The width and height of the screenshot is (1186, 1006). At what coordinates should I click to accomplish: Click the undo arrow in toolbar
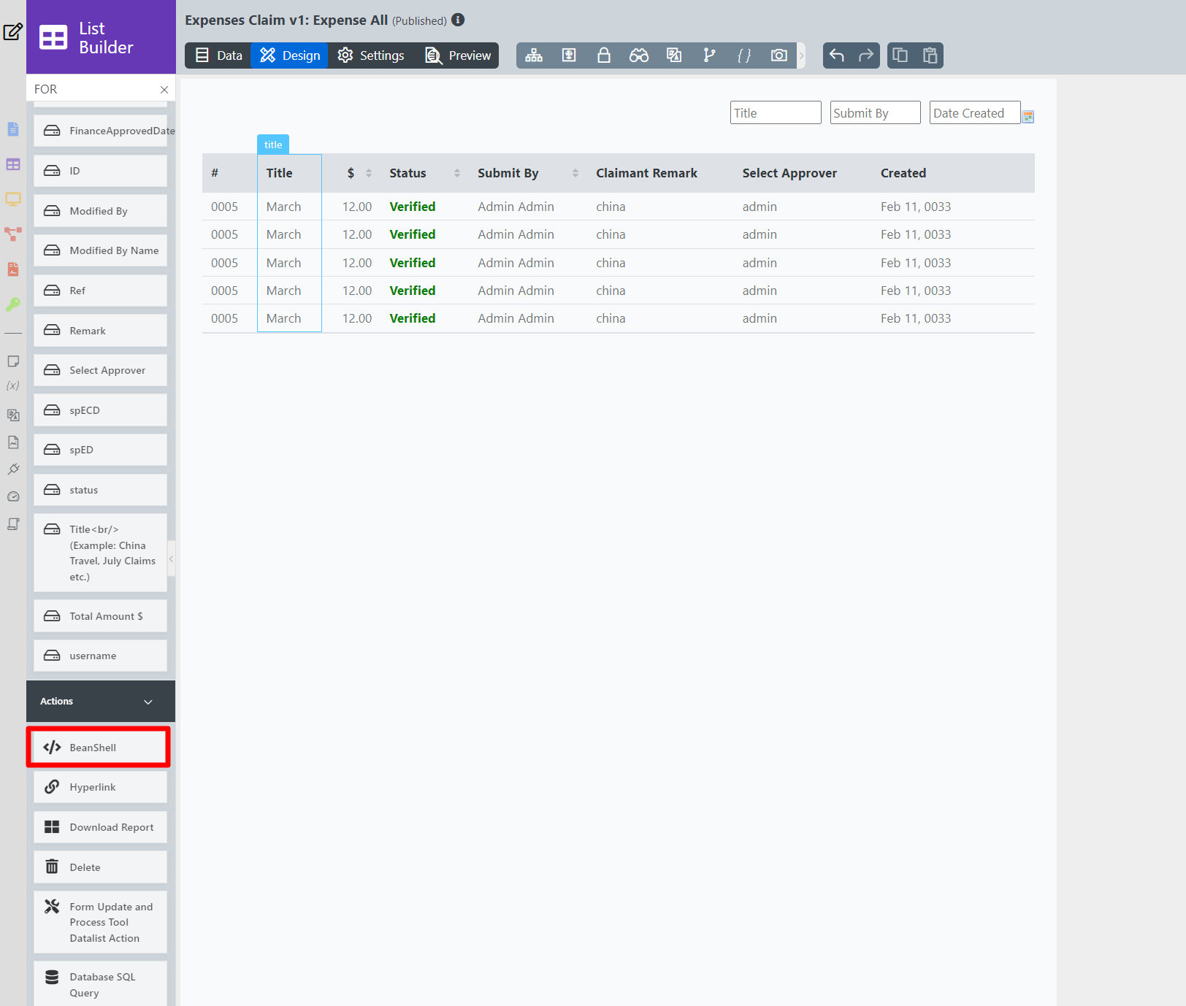(x=837, y=55)
